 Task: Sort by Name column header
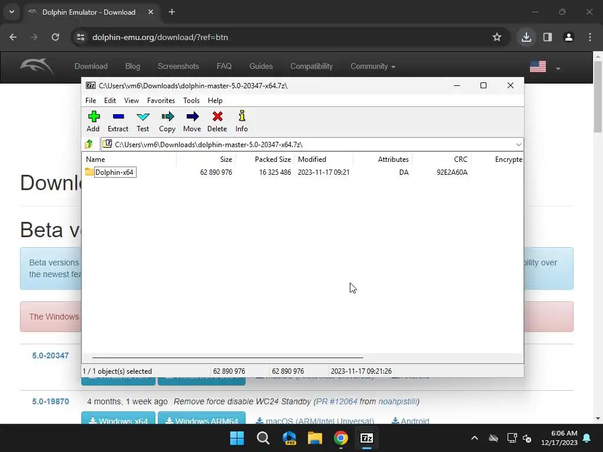(x=95, y=159)
